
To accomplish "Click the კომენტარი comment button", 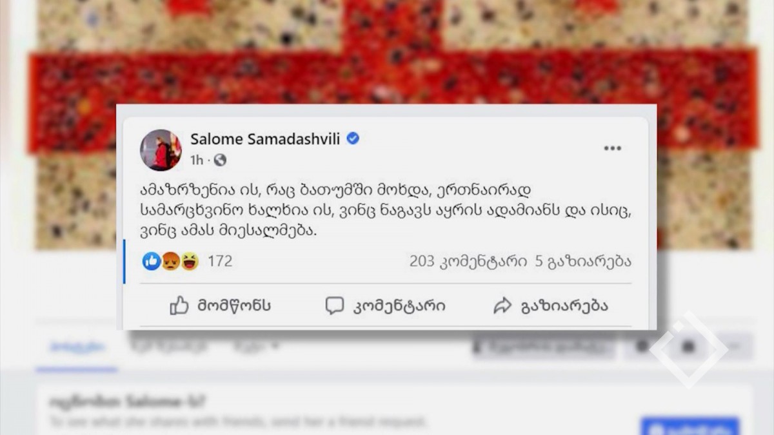I will coord(385,305).
